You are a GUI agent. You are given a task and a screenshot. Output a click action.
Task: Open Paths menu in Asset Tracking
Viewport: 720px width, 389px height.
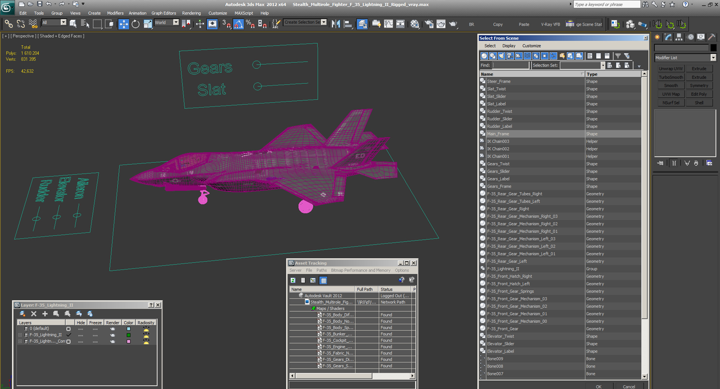tap(322, 270)
